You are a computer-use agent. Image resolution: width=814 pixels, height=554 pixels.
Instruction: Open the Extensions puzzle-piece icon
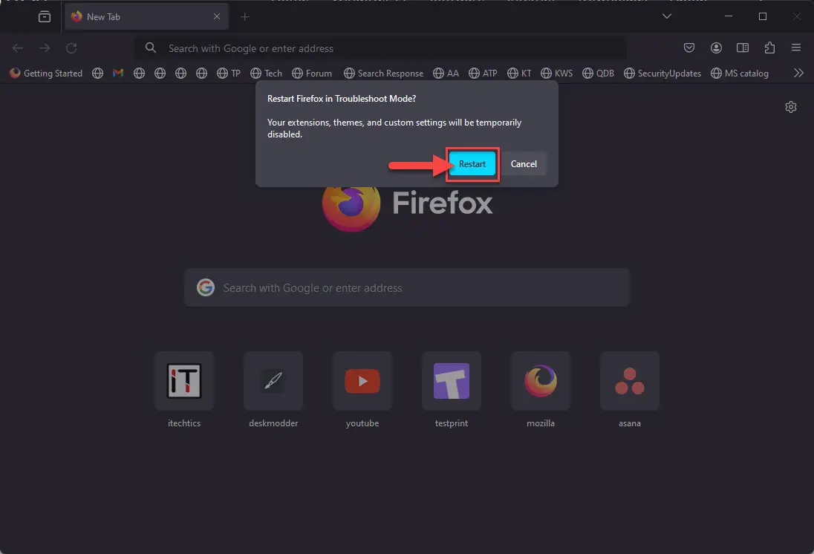click(769, 48)
